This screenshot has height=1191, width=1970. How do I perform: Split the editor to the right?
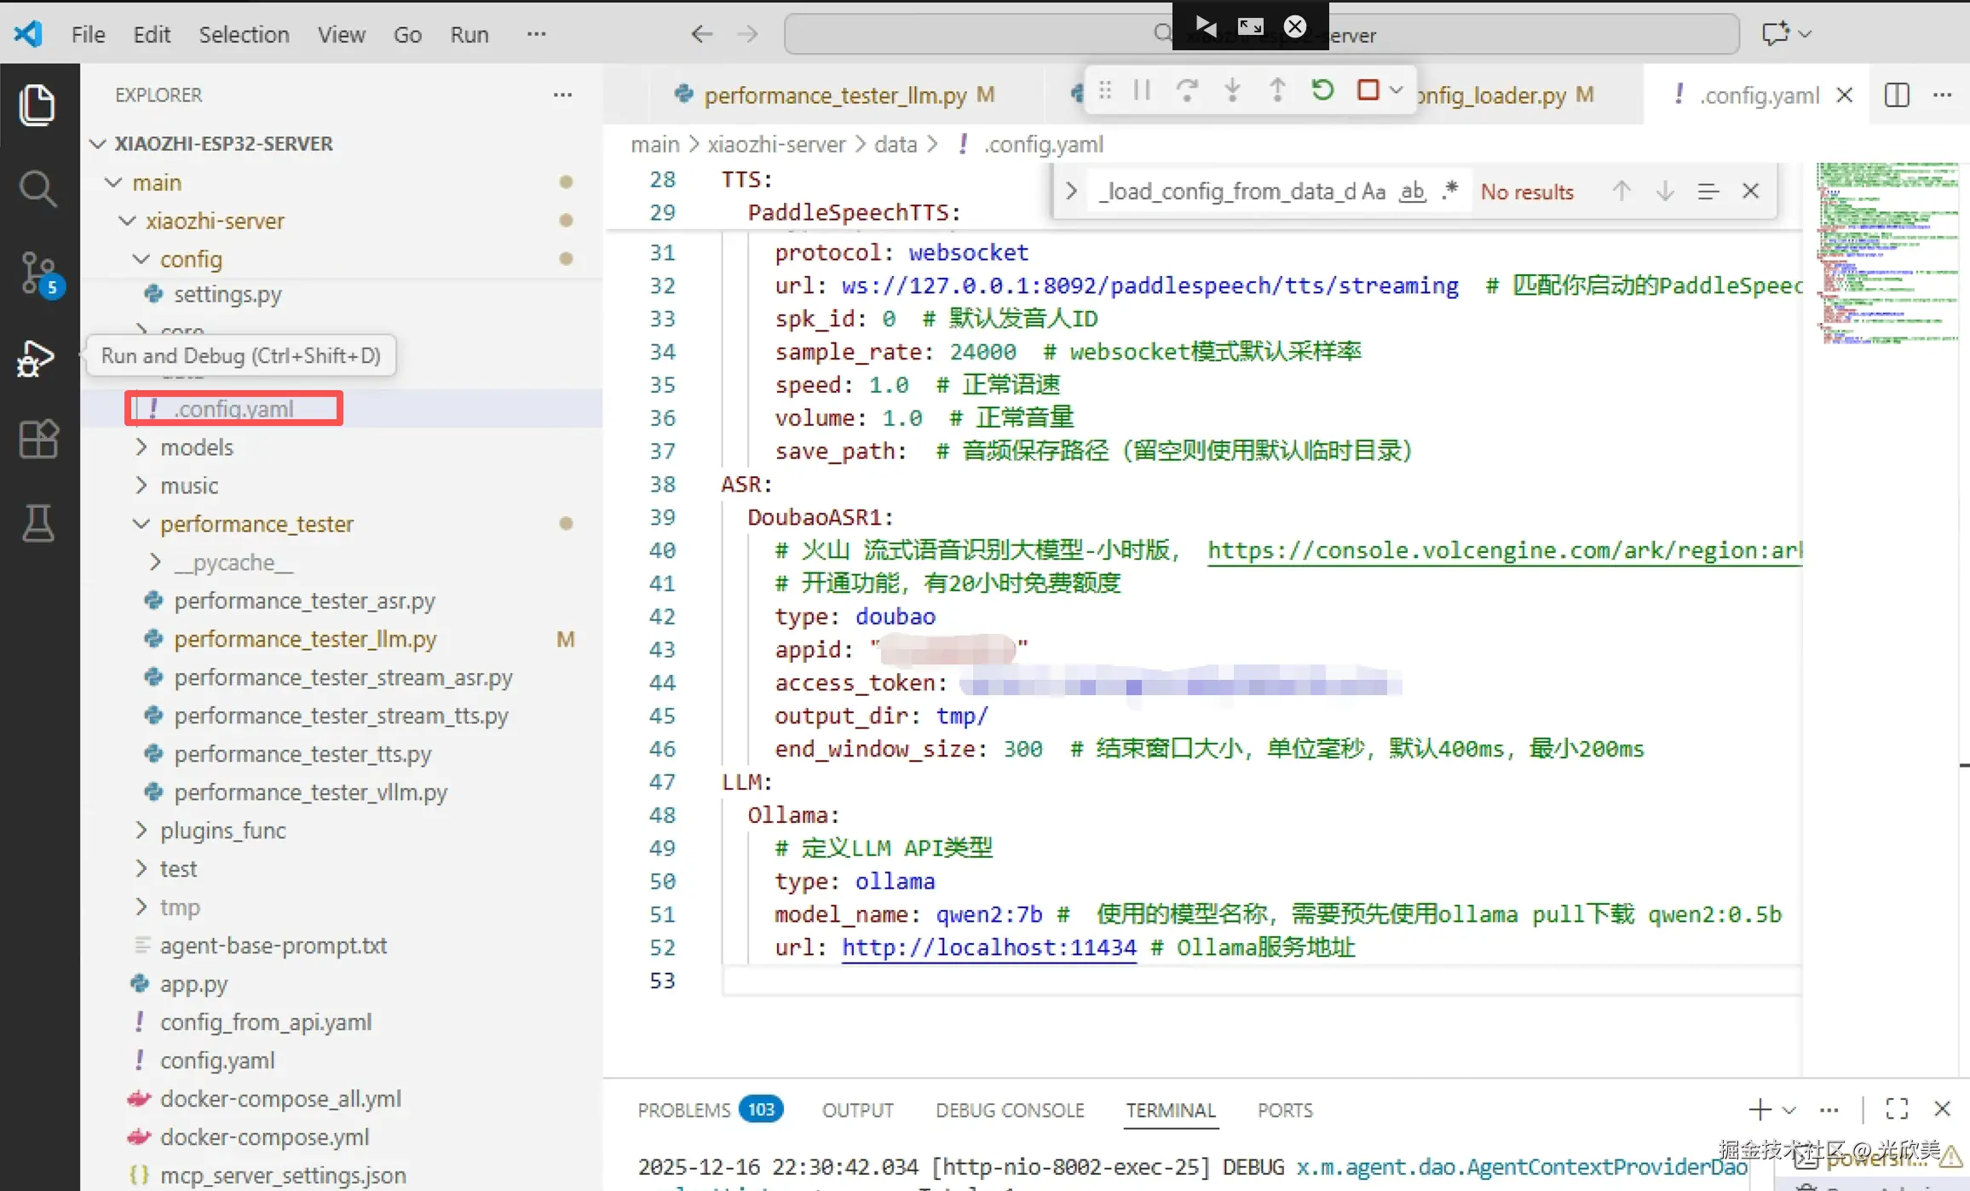tap(1897, 95)
